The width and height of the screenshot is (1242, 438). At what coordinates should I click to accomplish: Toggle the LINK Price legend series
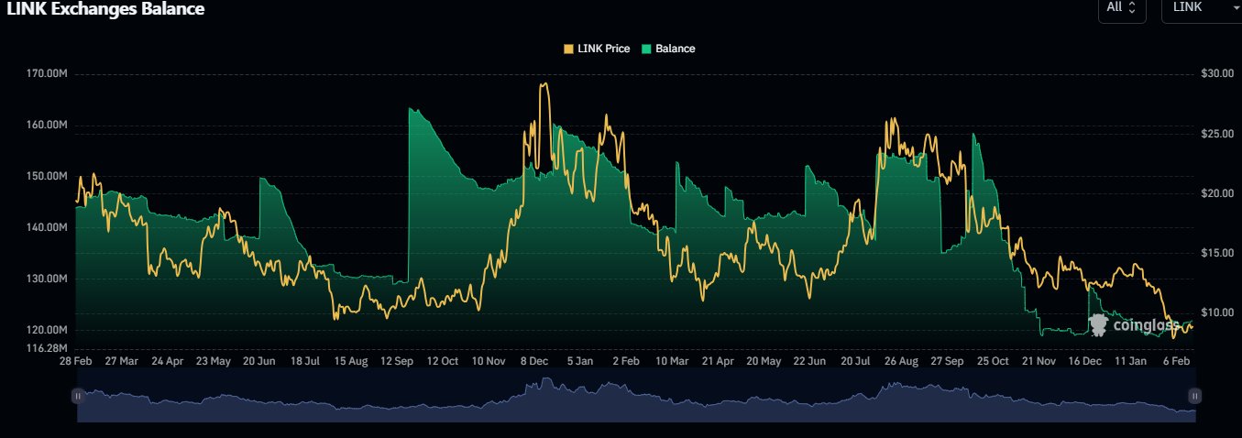597,49
